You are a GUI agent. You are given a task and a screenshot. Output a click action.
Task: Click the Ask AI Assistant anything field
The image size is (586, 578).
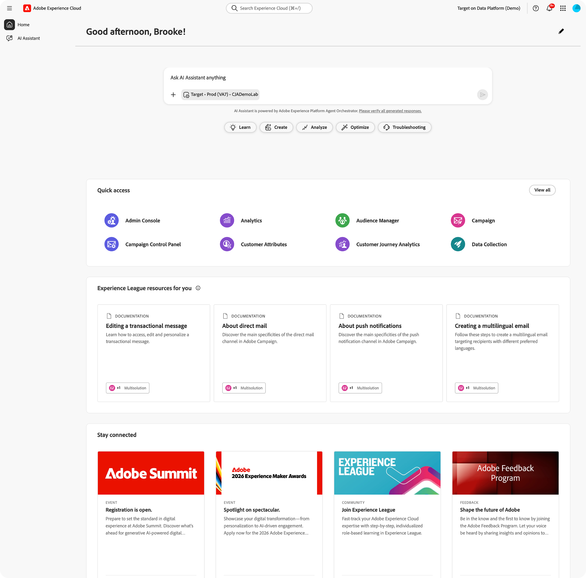tap(328, 78)
